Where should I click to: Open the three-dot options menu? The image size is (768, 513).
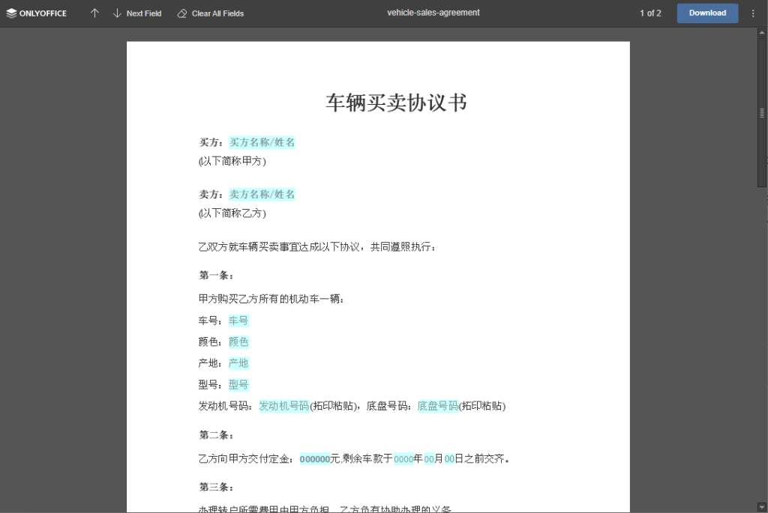click(752, 13)
